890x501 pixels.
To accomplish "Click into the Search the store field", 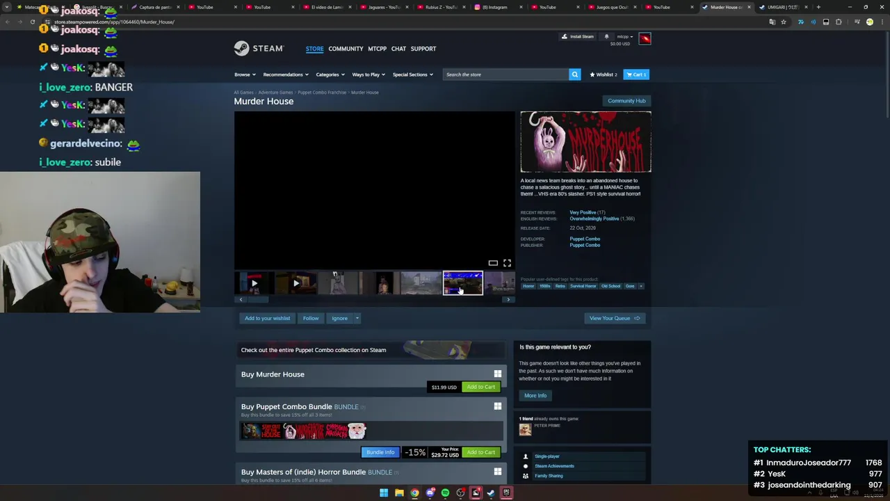I will (505, 74).
